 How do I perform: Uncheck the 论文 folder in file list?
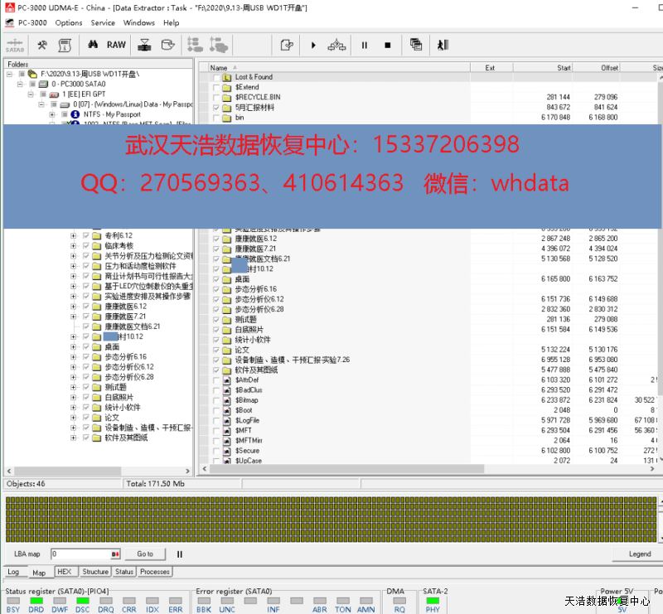(x=216, y=350)
